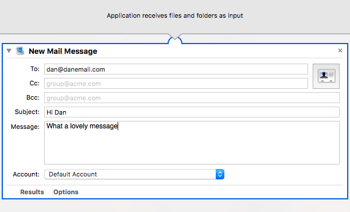Click the Message: label
Screen dimensions: 350x212
(25, 127)
